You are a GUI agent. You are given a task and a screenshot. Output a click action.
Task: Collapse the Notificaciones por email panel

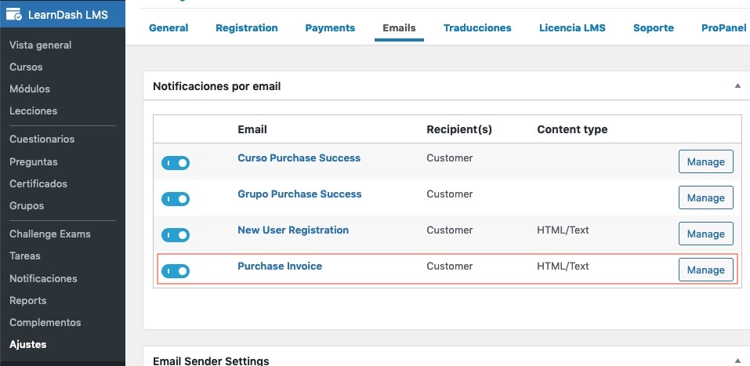[737, 85]
